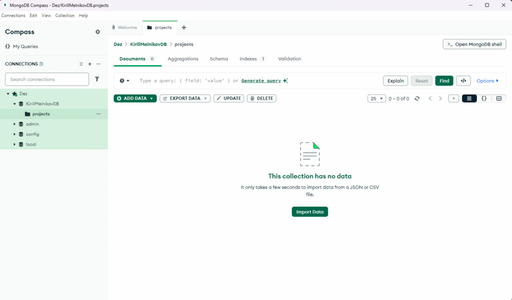Image resolution: width=512 pixels, height=300 pixels.
Task: Open the Validation tab
Action: [x=289, y=59]
